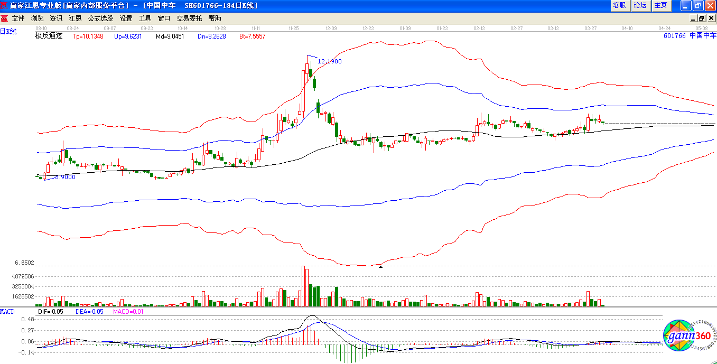Click the MACD indicator label

click(x=7, y=312)
